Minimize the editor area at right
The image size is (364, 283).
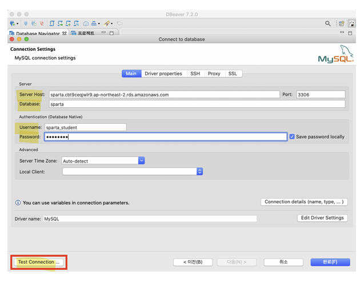point(342,32)
